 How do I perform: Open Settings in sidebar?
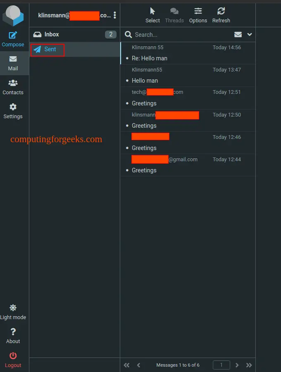13,111
